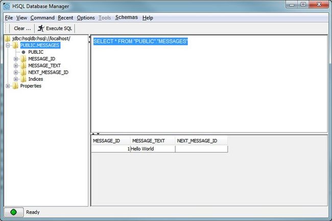Click the toolbar drag grip handle
Viewport: 332px width, 221px height.
(6, 28)
